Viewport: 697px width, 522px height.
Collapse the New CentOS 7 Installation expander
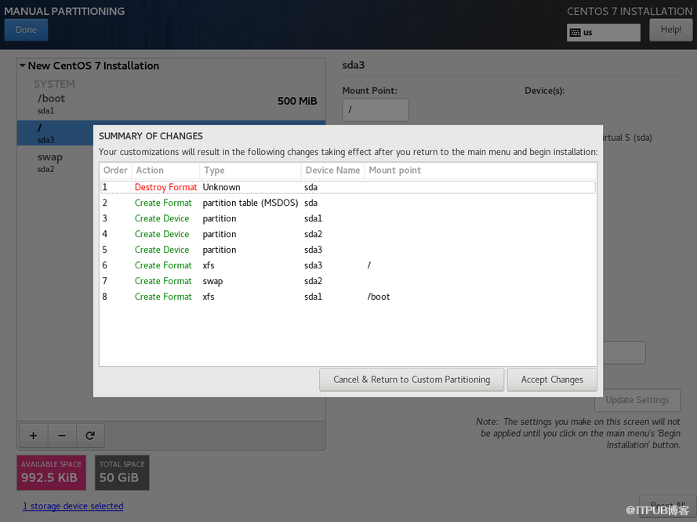(x=22, y=66)
